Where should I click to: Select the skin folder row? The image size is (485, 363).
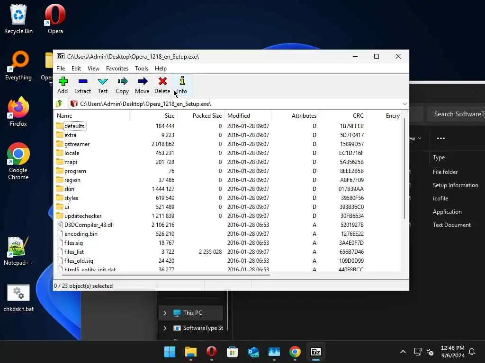click(227, 189)
